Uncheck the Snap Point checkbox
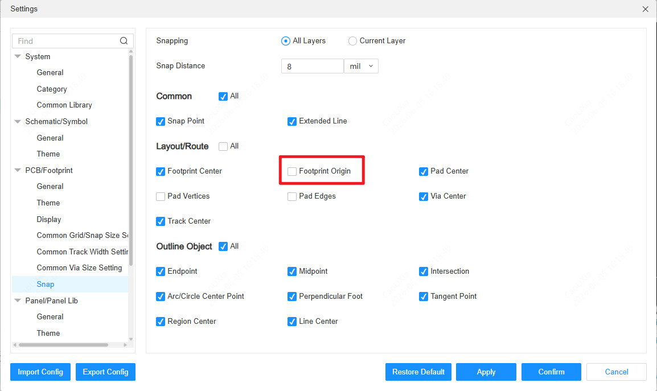The image size is (657, 391). (161, 122)
